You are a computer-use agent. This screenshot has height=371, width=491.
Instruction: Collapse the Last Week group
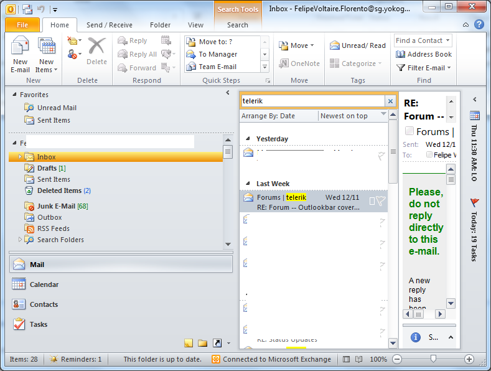[248, 183]
